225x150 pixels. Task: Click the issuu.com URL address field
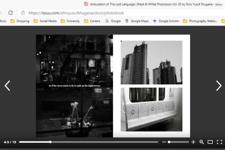(121, 13)
